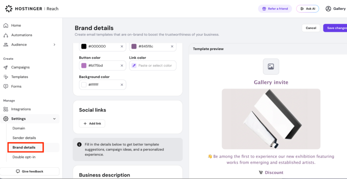Clear the #b175bd button color value
This screenshot has width=347, height=179.
(x=122, y=65)
